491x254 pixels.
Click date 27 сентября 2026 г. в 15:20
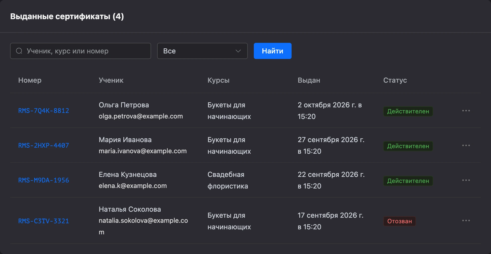click(x=331, y=145)
